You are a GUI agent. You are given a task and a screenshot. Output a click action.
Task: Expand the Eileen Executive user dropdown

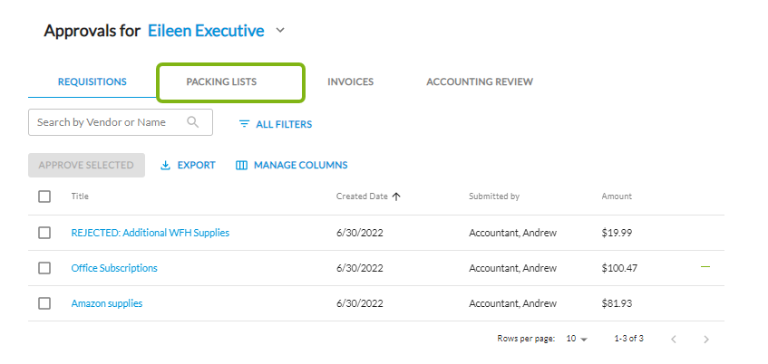[x=280, y=31]
